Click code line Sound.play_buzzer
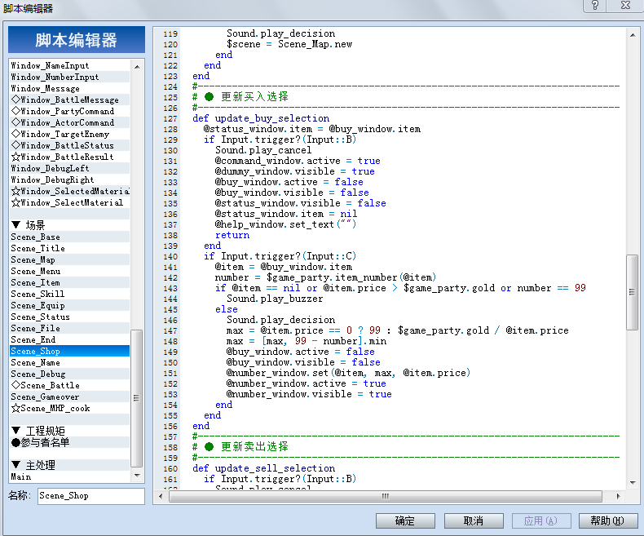 (275, 299)
